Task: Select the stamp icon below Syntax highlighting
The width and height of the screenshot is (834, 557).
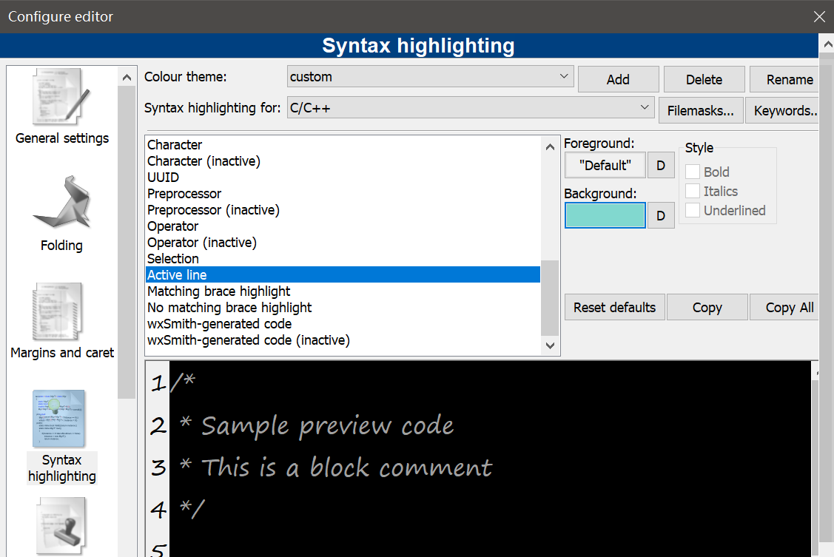Action: (x=61, y=526)
